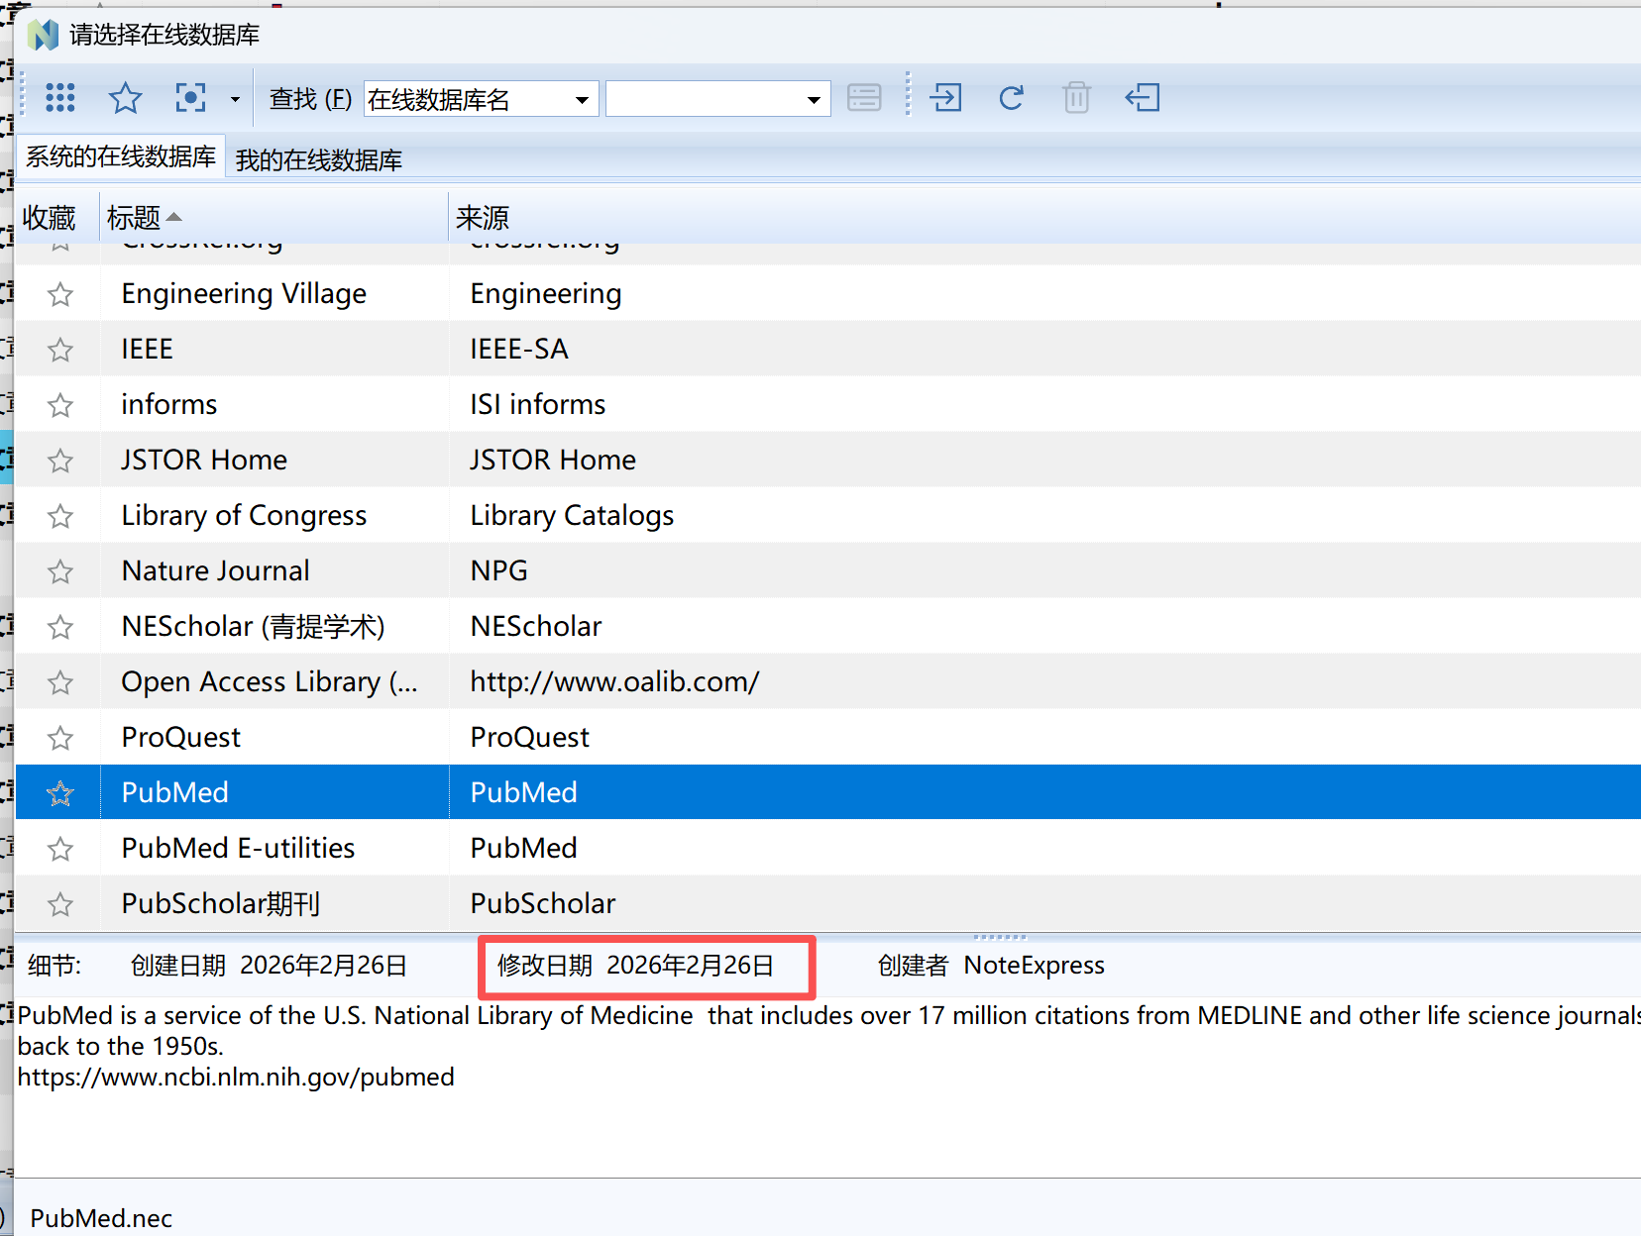Viewport: 1641px width, 1236px height.
Task: Favorite the Engineering Village database
Action: click(60, 294)
